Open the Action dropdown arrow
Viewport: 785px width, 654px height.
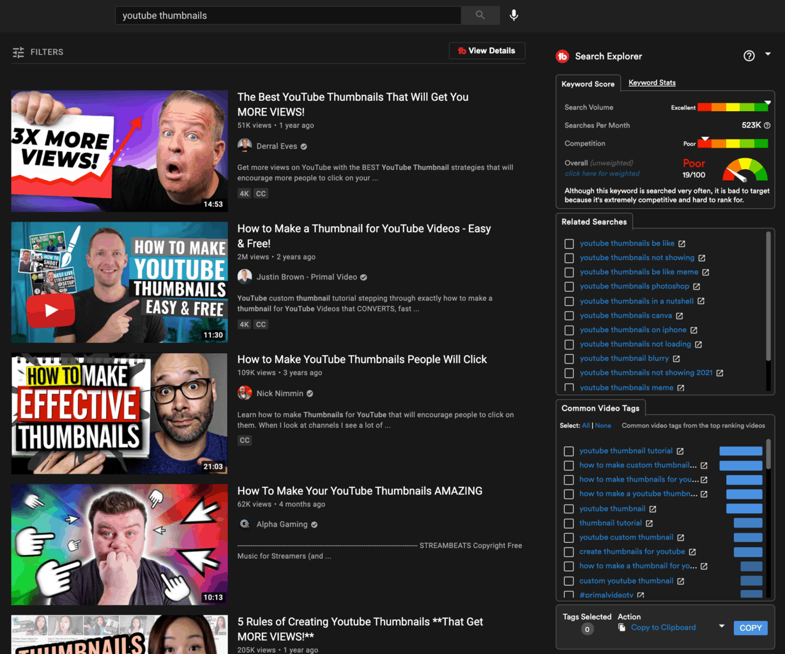click(x=722, y=627)
